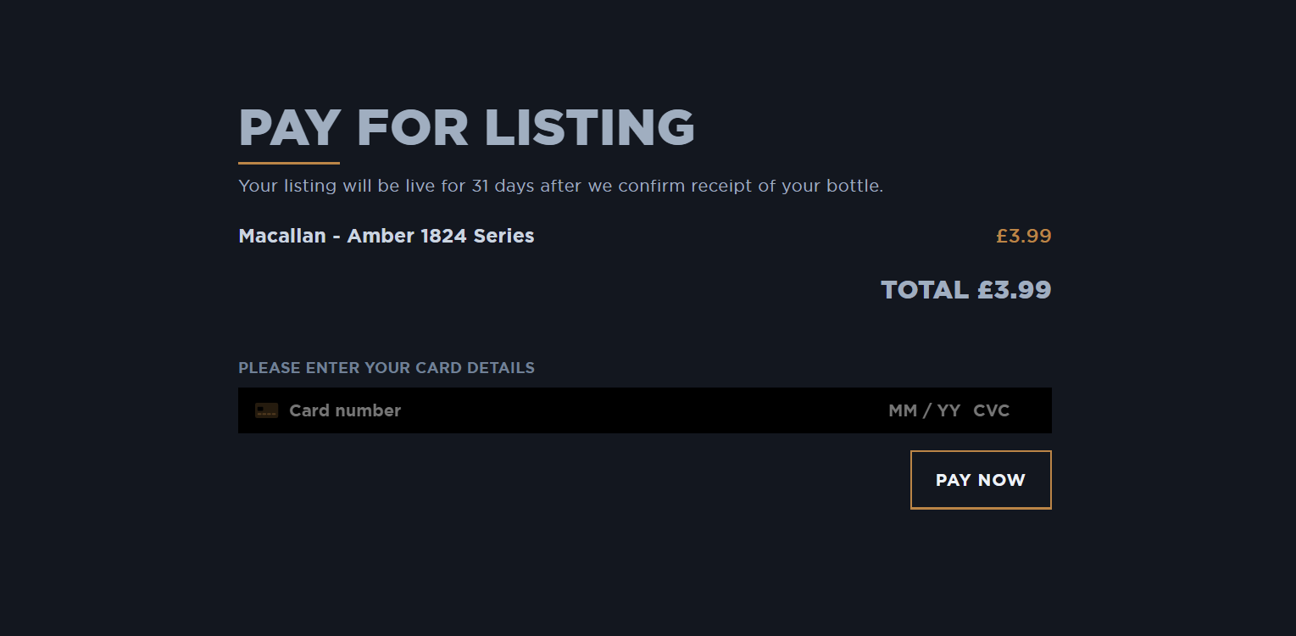Image resolution: width=1296 pixels, height=636 pixels.
Task: Click the Macallan - Amber 1824 Series item name
Action: pos(387,236)
